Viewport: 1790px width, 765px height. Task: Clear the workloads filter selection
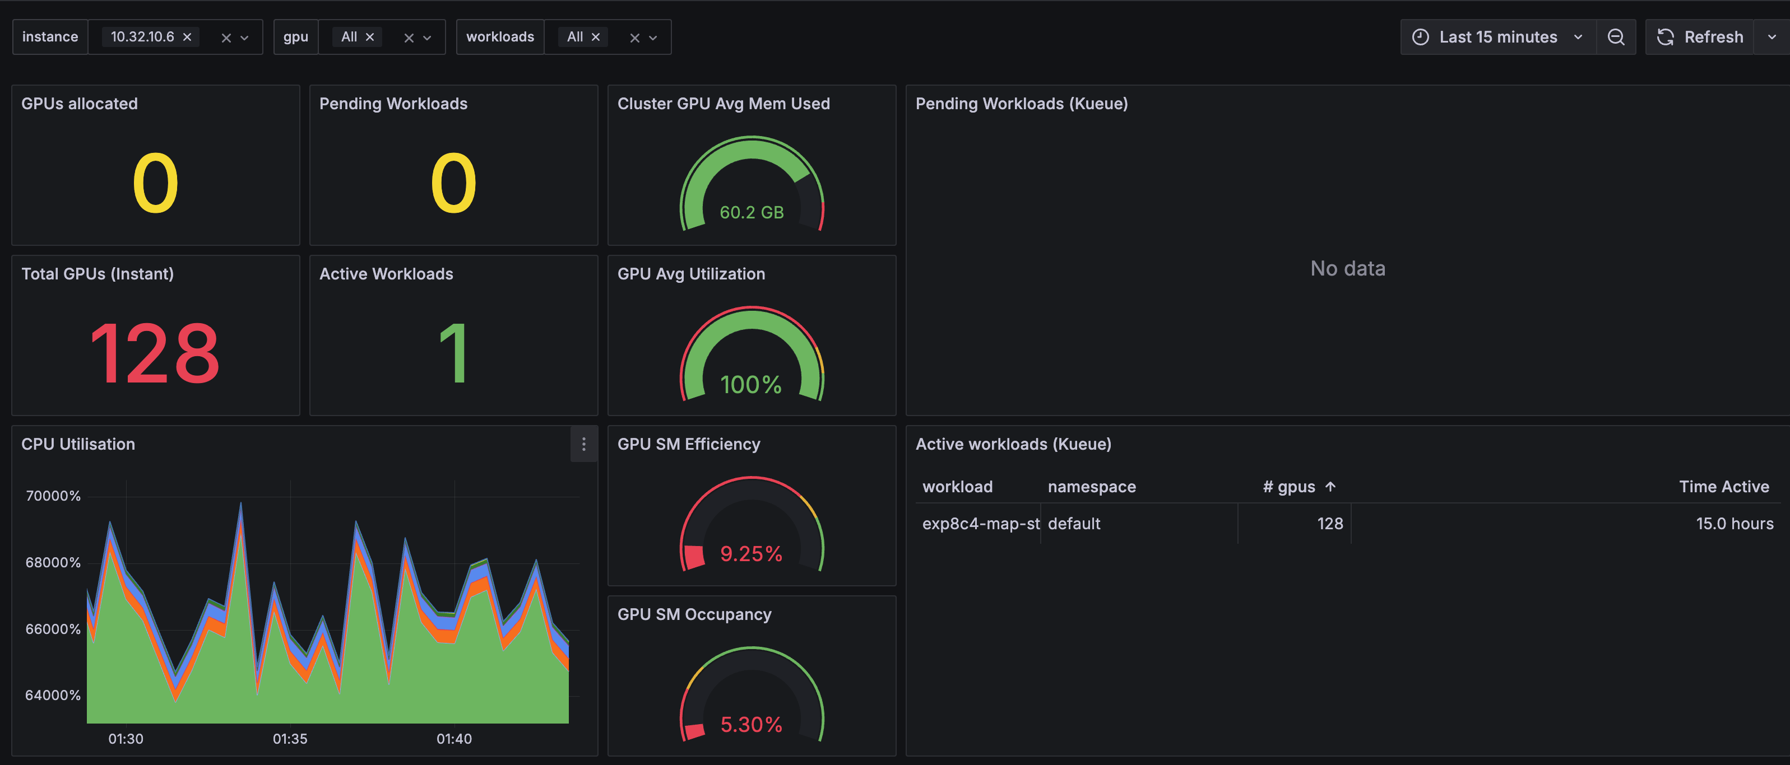(634, 38)
